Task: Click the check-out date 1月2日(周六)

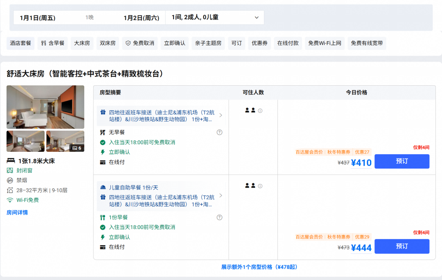Action: (x=142, y=18)
